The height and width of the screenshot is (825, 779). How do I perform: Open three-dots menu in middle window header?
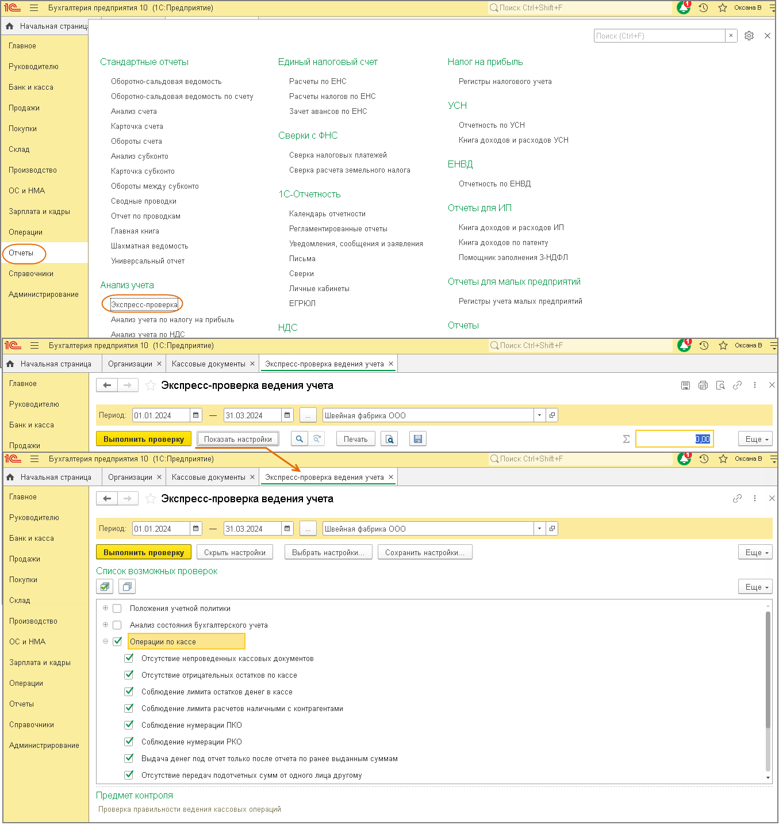click(755, 385)
